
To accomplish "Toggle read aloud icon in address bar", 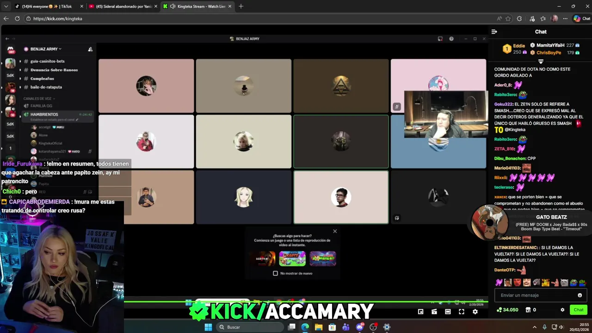I will (499, 18).
